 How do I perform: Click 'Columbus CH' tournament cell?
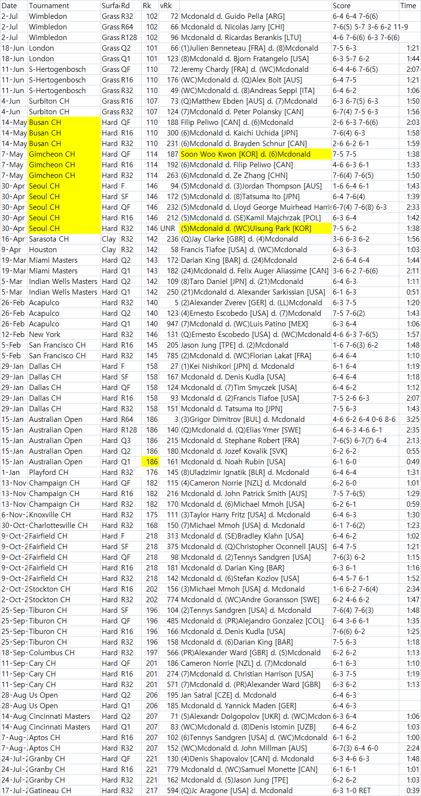pyautogui.click(x=64, y=652)
